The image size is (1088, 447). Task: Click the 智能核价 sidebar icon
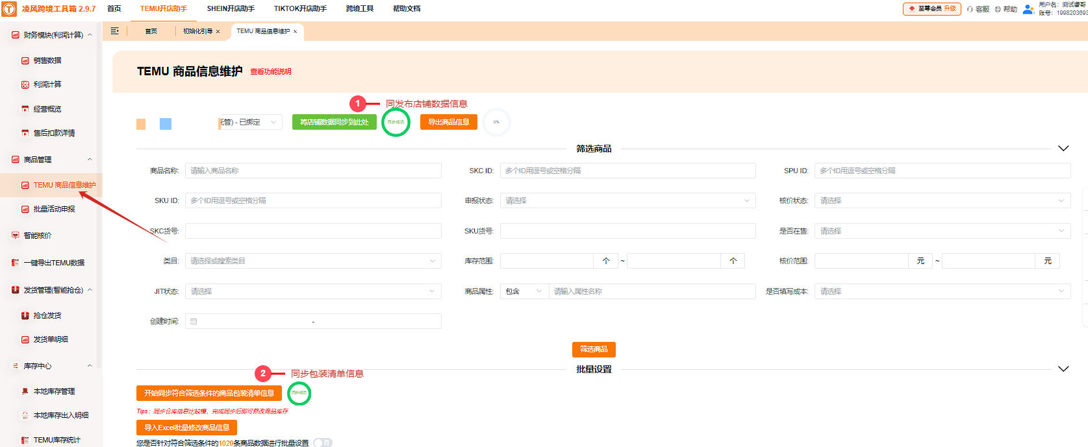[16, 236]
